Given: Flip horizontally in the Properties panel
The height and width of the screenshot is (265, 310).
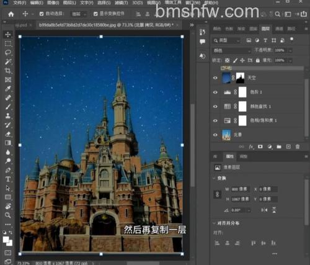Looking at the screenshot, I should point(264,210).
